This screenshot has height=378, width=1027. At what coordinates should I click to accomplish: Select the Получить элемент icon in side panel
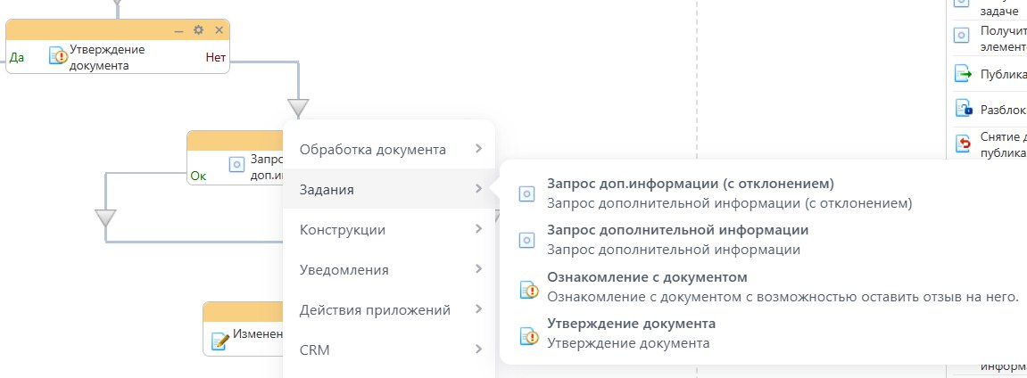pos(962,36)
